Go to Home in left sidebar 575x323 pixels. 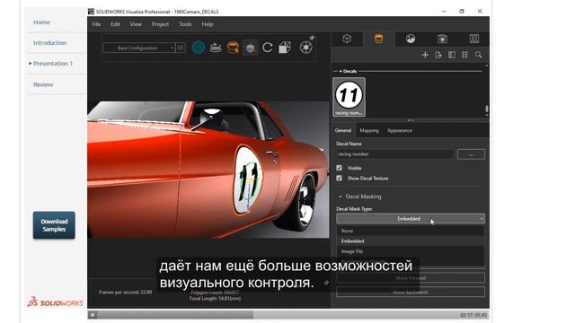[41, 22]
